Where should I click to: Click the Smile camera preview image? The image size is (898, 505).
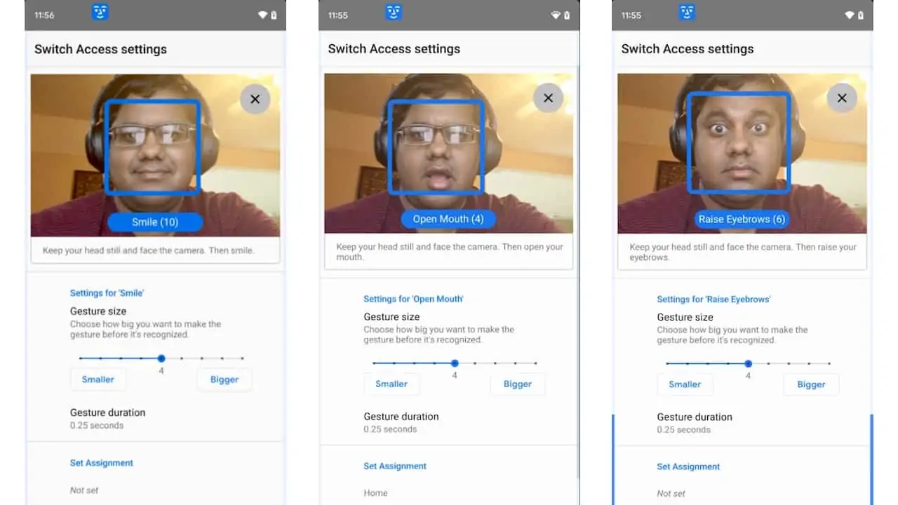click(155, 155)
